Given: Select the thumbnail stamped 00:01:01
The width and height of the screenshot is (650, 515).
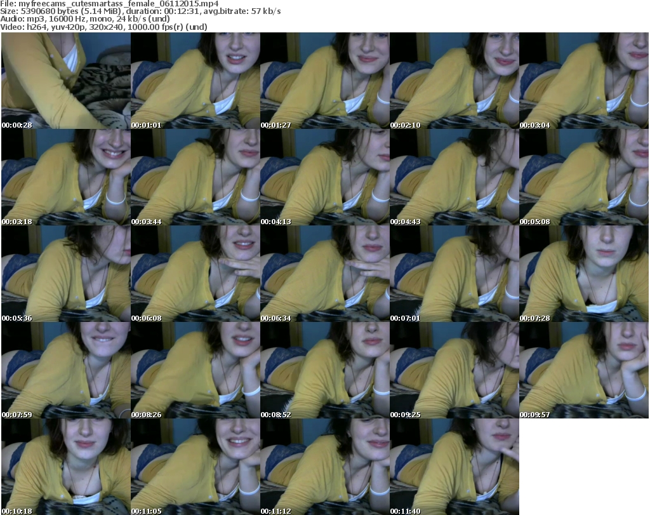Looking at the screenshot, I should click(x=196, y=81).
